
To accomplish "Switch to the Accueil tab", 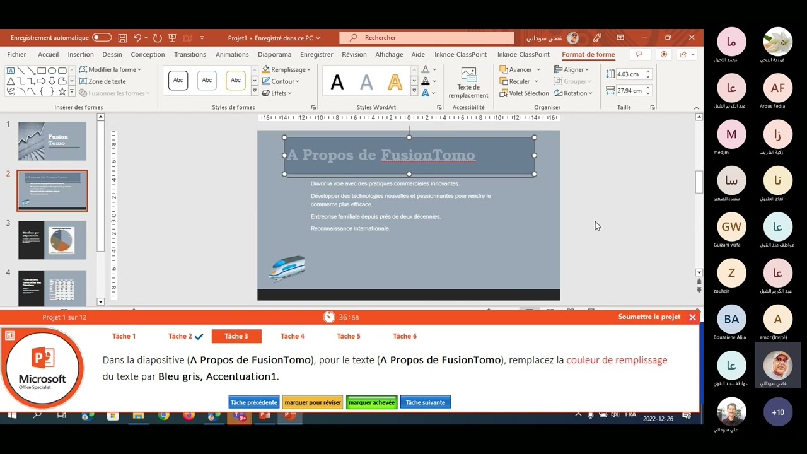I will coord(49,55).
